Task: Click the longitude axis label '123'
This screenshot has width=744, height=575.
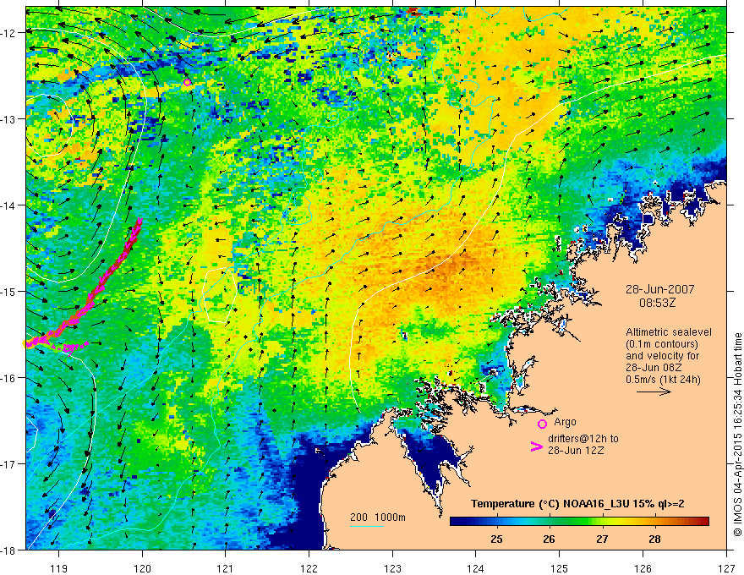Action: coord(392,568)
